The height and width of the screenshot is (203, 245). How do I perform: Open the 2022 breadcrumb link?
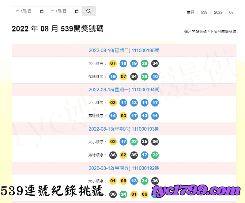pos(218,12)
